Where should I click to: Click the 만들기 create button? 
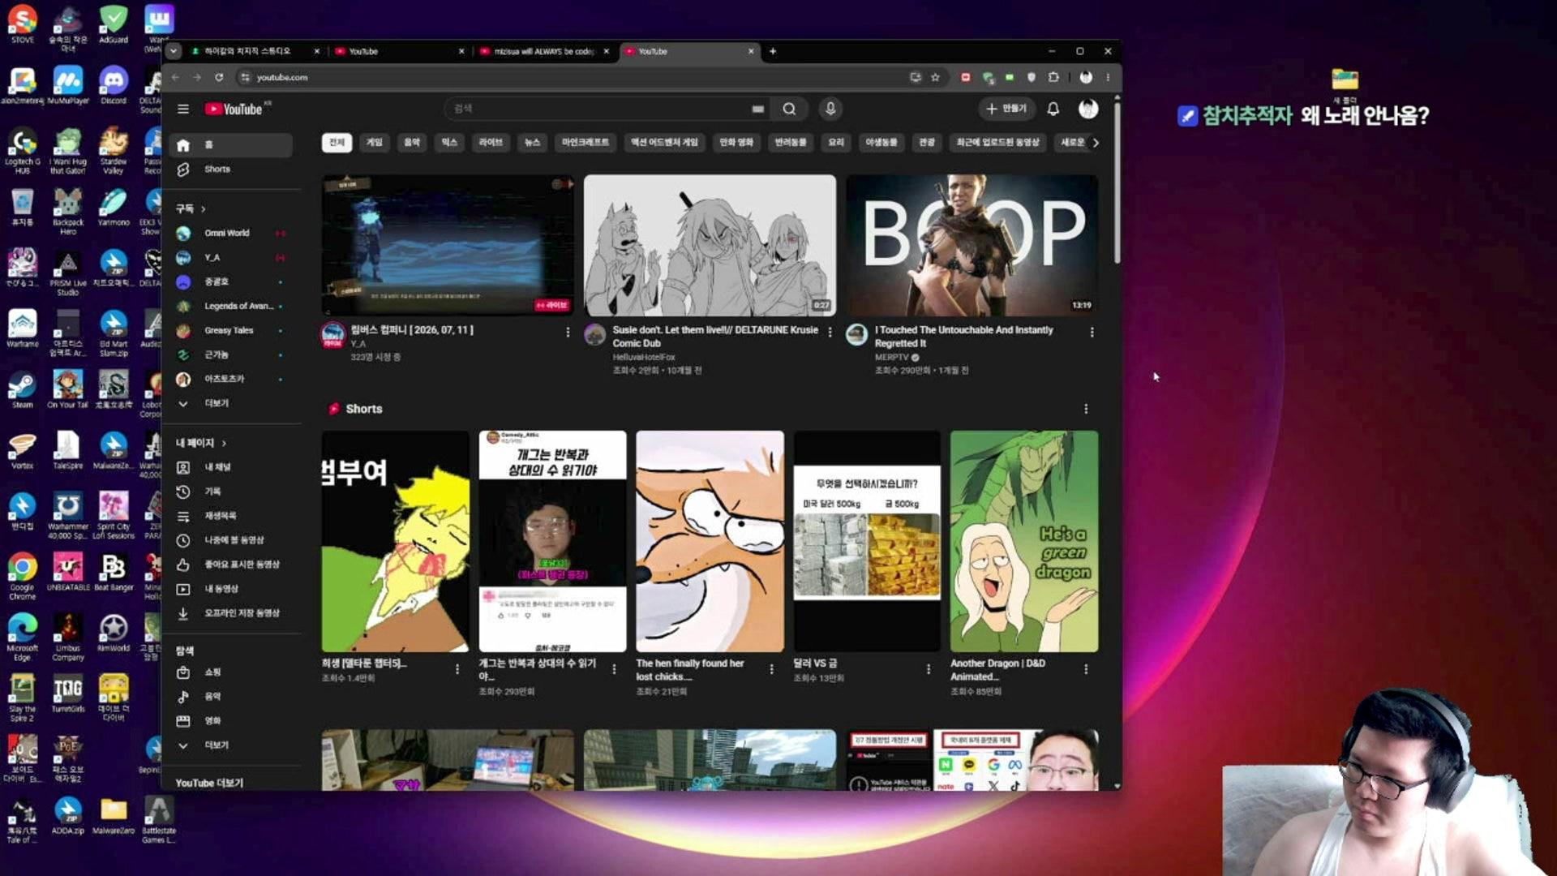[1006, 109]
